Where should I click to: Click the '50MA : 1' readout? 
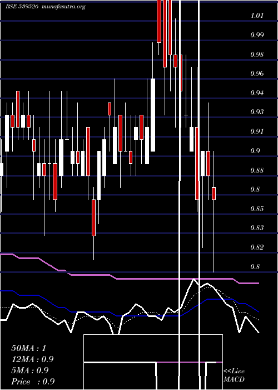coord(29,348)
